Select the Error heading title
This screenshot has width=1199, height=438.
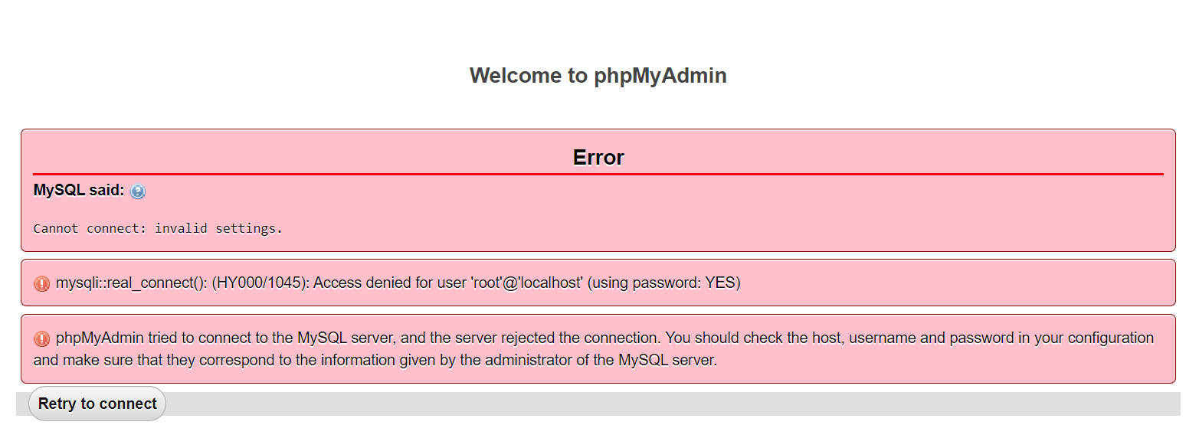pyautogui.click(x=598, y=157)
